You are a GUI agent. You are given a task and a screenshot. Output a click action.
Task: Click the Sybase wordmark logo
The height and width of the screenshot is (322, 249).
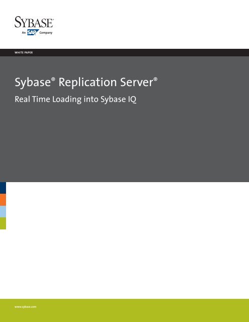(x=34, y=22)
